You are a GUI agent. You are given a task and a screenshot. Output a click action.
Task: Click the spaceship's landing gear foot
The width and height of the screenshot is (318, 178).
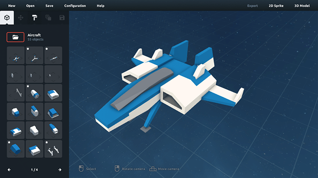[145, 129]
